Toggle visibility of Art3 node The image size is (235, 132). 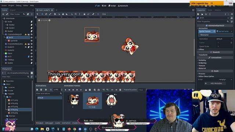point(32,37)
